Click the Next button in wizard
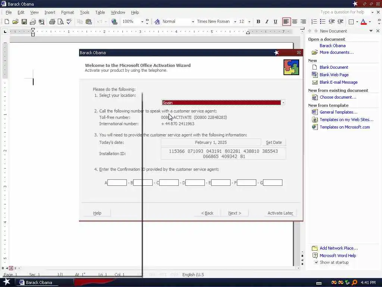 [235, 213]
